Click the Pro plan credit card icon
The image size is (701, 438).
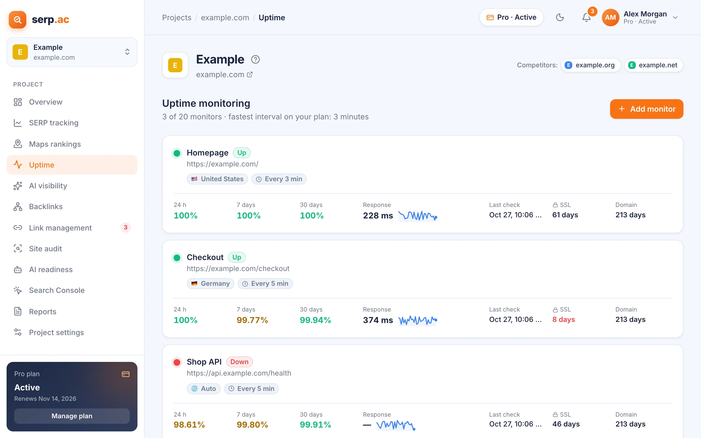[125, 374]
